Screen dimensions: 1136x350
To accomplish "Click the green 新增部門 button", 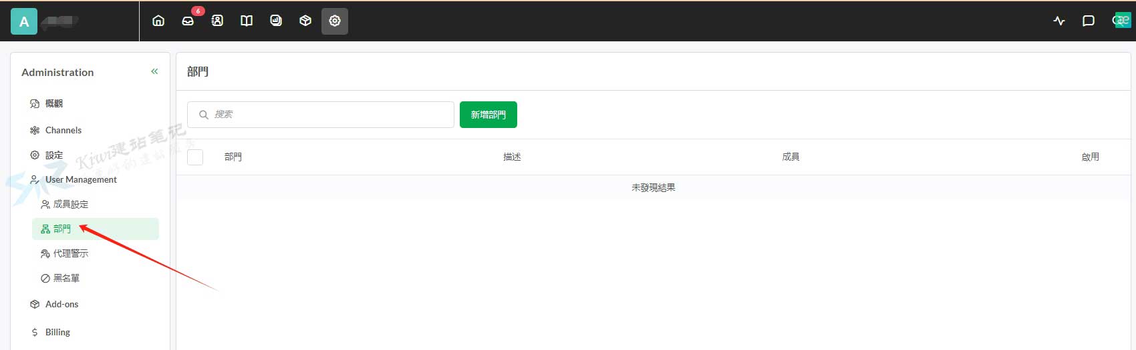I will 488,115.
